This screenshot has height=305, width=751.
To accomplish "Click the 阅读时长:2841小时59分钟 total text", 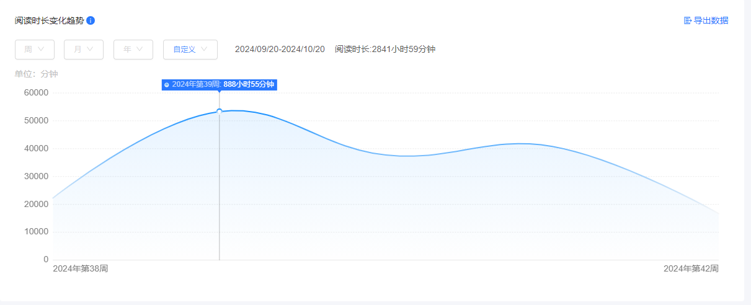I will click(385, 50).
